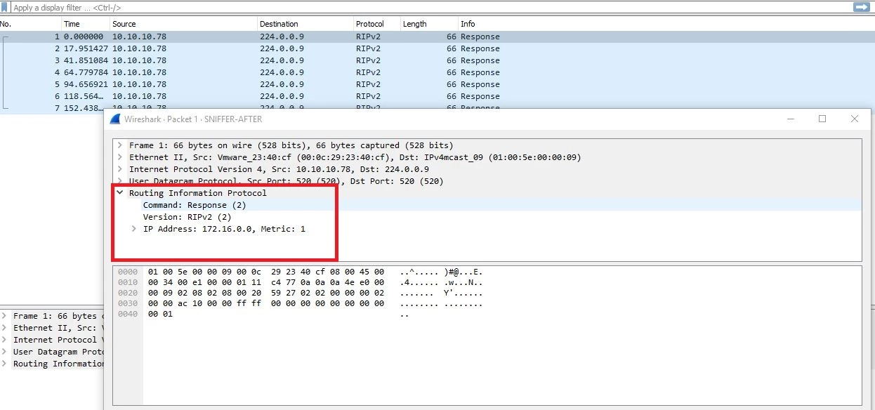This screenshot has height=410, width=875.
Task: Select User Datagram Proto row in main window details
Action: tap(58, 352)
